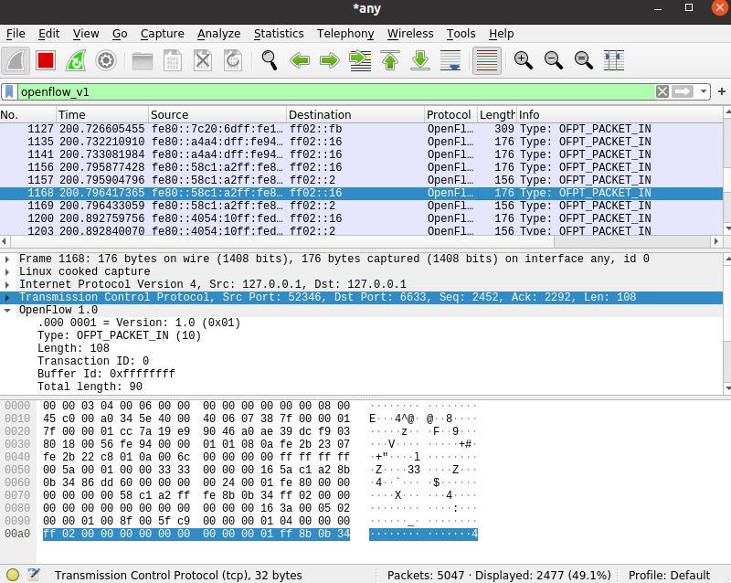Expand Internet Protocol Version 4 section
The width and height of the screenshot is (731, 583).
point(7,284)
